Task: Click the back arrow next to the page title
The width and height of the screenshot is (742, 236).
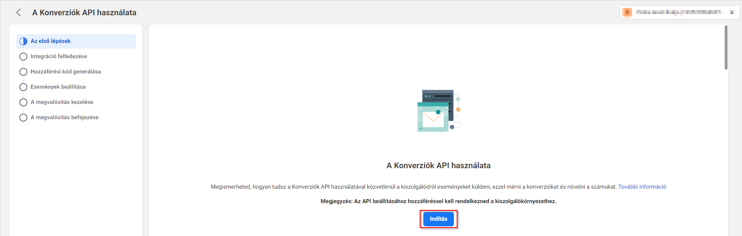Action: (x=19, y=12)
